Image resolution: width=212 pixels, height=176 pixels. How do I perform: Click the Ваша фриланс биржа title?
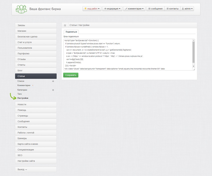tap(45, 9)
